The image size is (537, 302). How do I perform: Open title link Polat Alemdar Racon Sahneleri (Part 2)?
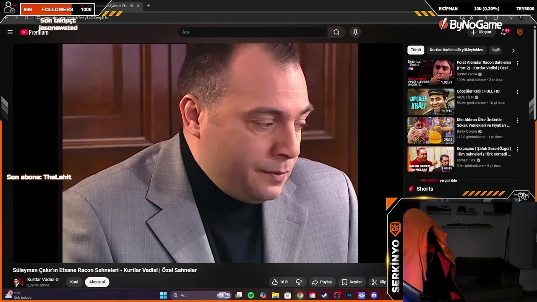(484, 65)
